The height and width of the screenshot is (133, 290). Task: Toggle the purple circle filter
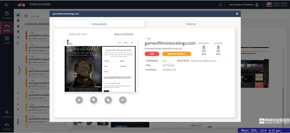18,110
